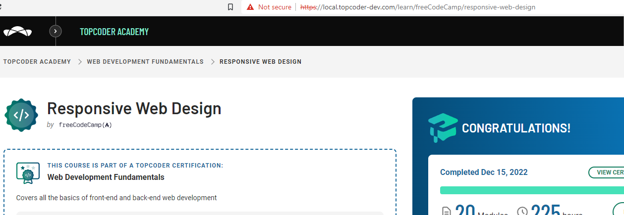Click the certification description text
The image size is (624, 215).
(116, 198)
